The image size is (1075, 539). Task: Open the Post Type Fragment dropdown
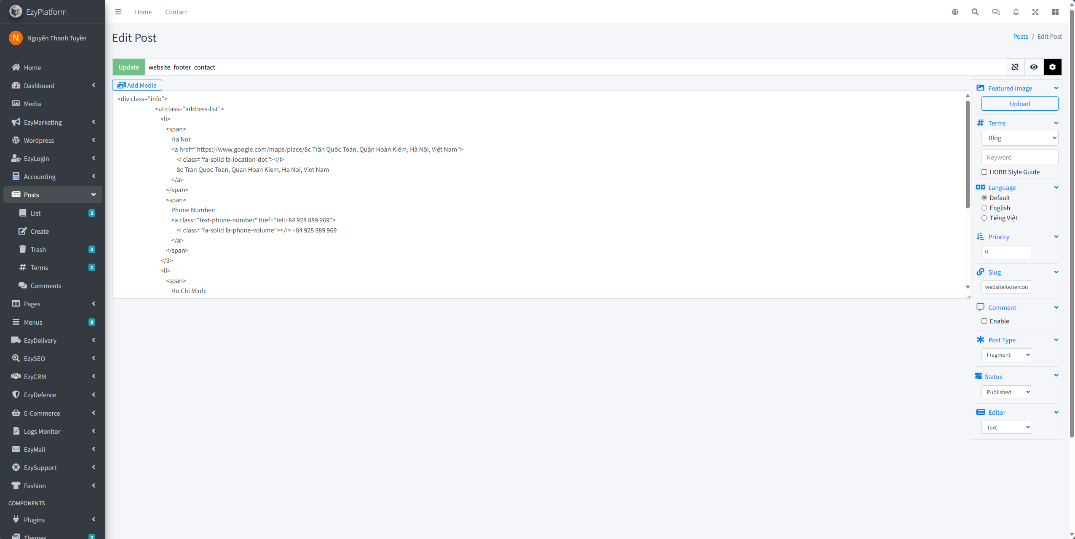(x=1006, y=355)
